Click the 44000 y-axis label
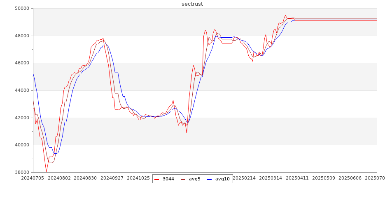The image size is (385, 205). click(x=21, y=91)
